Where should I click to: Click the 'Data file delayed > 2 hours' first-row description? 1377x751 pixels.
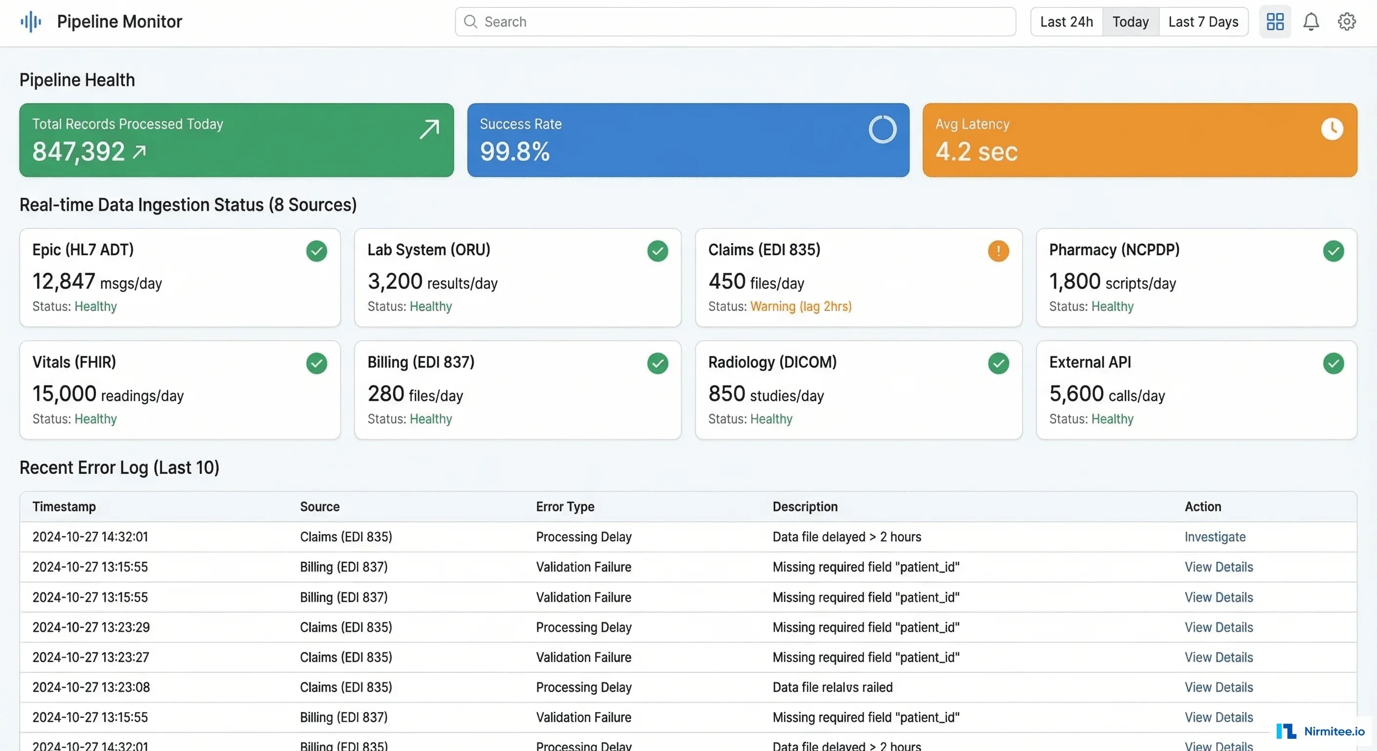click(847, 537)
